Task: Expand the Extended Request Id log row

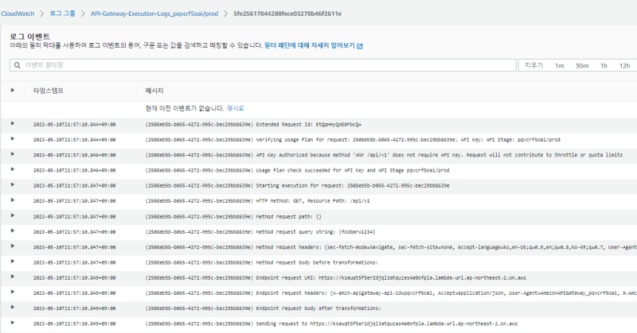Action: [12, 124]
